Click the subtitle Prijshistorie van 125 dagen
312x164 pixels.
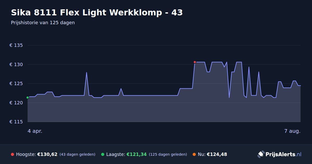click(43, 23)
